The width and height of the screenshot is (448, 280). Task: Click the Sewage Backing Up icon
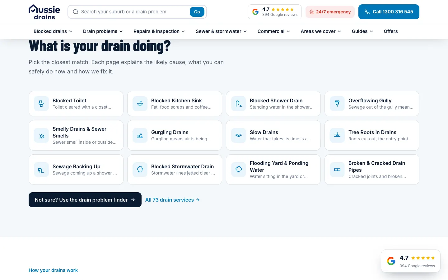[41, 170]
